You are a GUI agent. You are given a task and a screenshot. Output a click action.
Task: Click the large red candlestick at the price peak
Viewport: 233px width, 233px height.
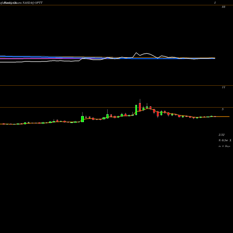(140, 107)
